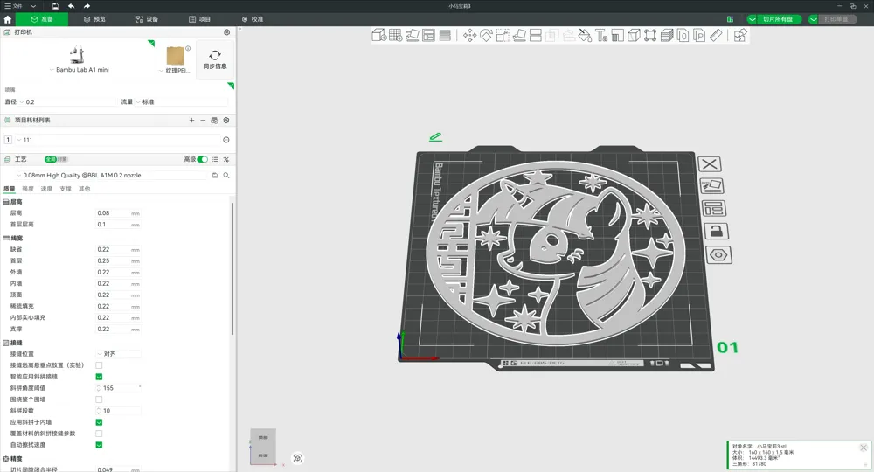
Task: Click the 同步信息 sync button
Action: coord(215,59)
